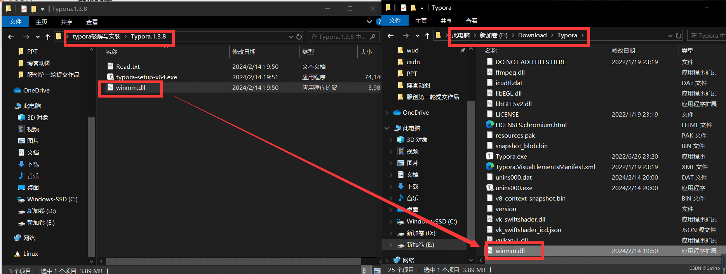Select LICENSES.chromium.html file

[531, 125]
